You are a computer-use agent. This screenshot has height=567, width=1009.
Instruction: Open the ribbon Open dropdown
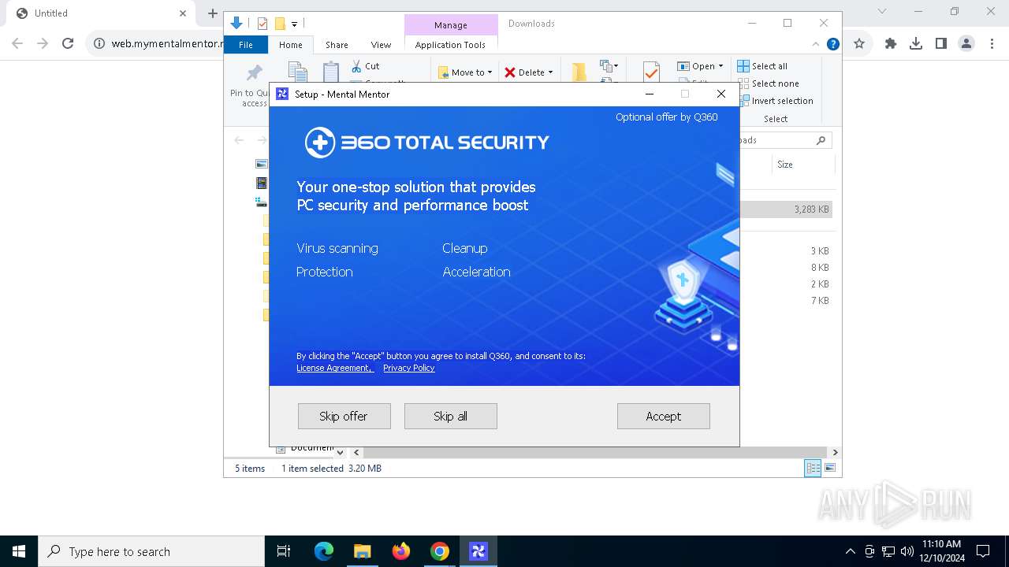700,66
